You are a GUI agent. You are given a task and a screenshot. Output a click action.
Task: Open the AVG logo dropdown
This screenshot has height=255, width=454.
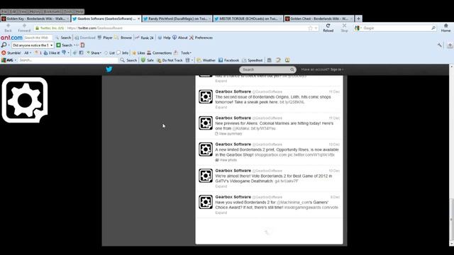pyautogui.click(x=9, y=60)
